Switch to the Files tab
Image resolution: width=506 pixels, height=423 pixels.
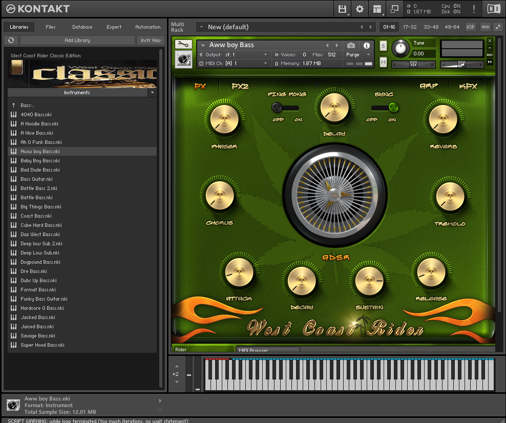(50, 27)
